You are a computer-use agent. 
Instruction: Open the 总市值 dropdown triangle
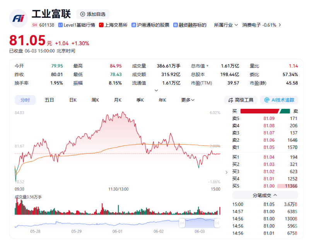point(207,66)
